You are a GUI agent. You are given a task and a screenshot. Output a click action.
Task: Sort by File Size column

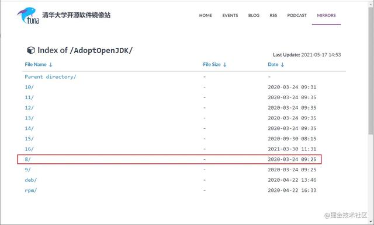tap(214, 65)
